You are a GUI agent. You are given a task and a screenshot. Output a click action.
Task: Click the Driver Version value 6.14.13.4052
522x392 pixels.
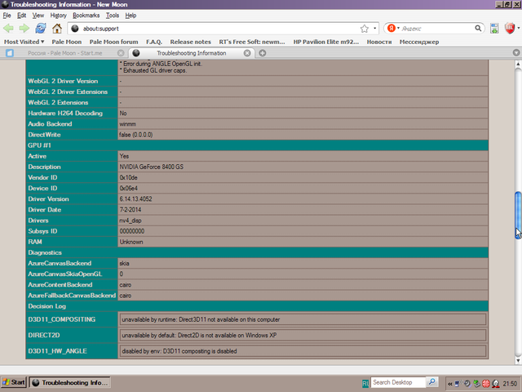pyautogui.click(x=136, y=199)
